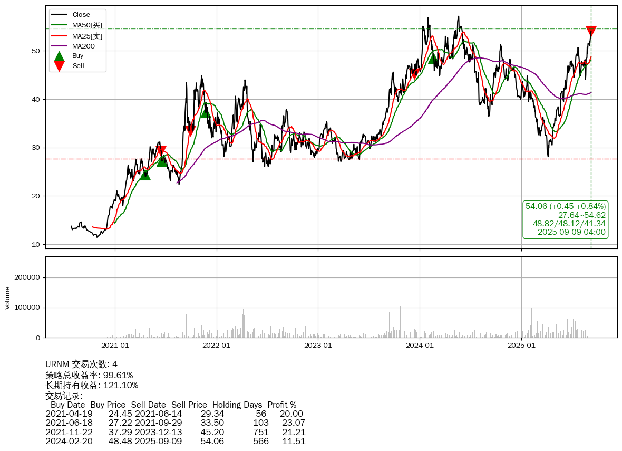Click the Sell marker near September 2021

(190, 130)
